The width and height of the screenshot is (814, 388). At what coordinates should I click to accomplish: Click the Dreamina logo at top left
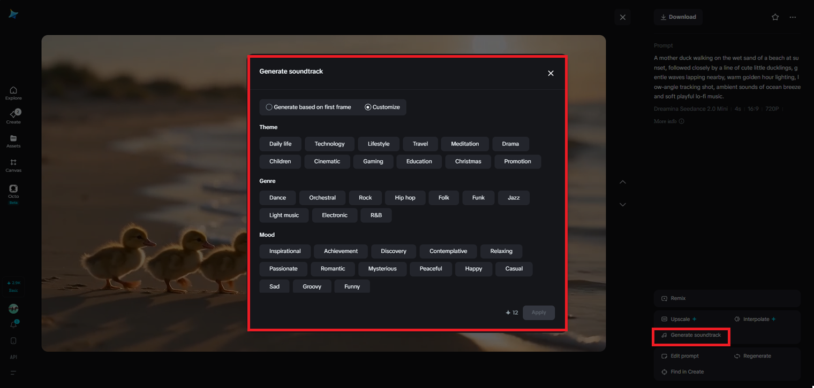(x=13, y=14)
